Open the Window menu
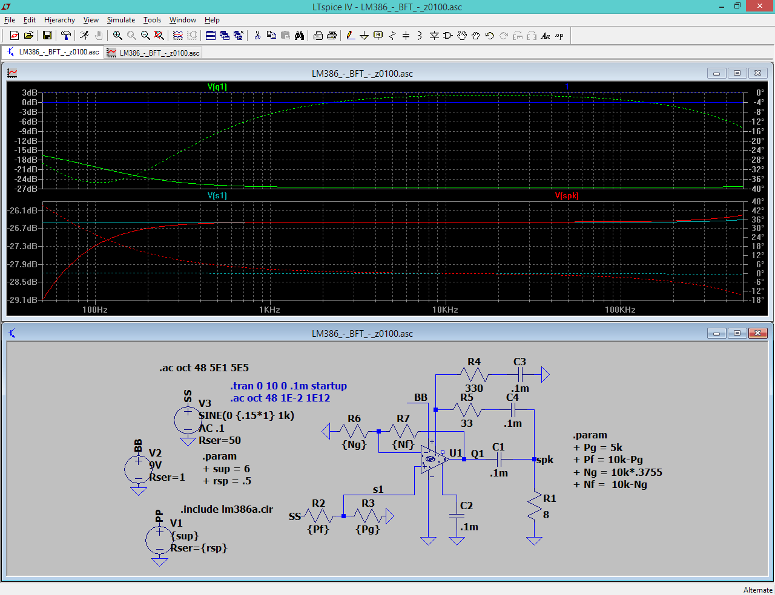The height and width of the screenshot is (595, 775). point(183,20)
